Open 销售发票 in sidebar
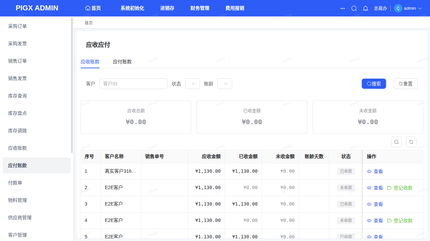430x241 pixels. coord(37,78)
